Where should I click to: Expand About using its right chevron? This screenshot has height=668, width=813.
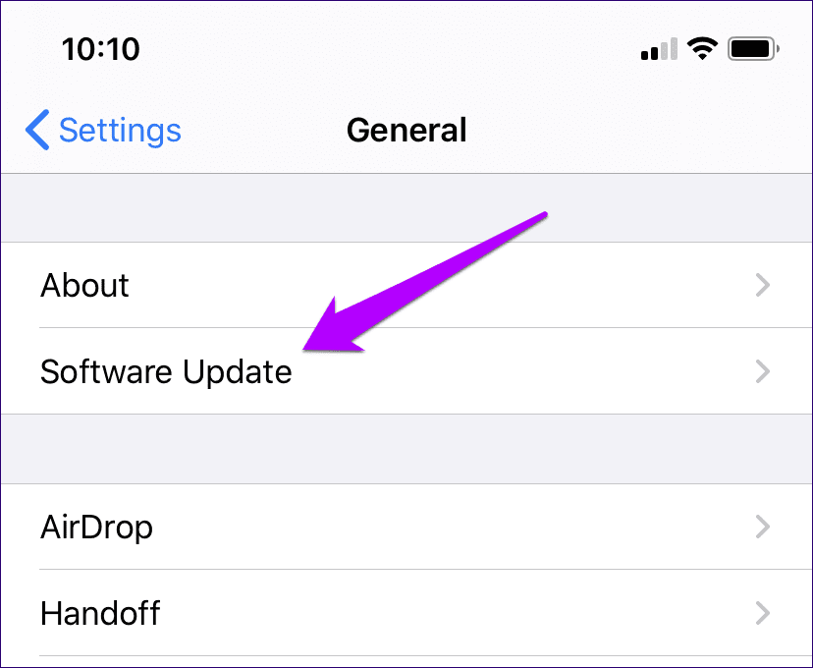[763, 285]
